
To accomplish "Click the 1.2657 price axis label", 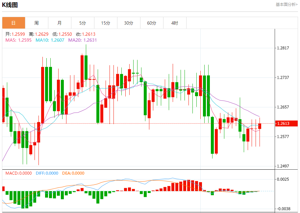I will point(283,107).
